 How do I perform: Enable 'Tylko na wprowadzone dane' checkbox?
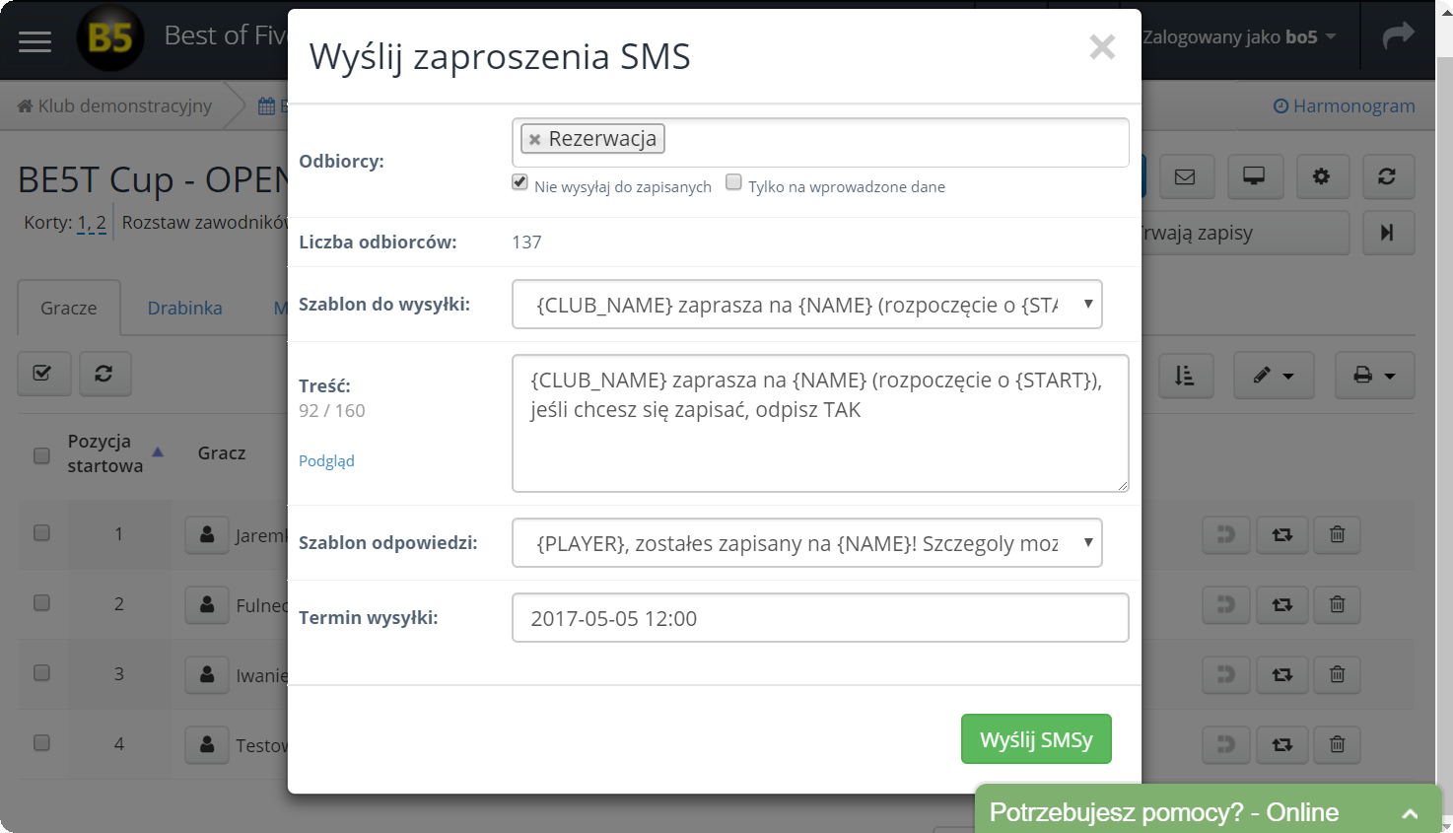733,182
